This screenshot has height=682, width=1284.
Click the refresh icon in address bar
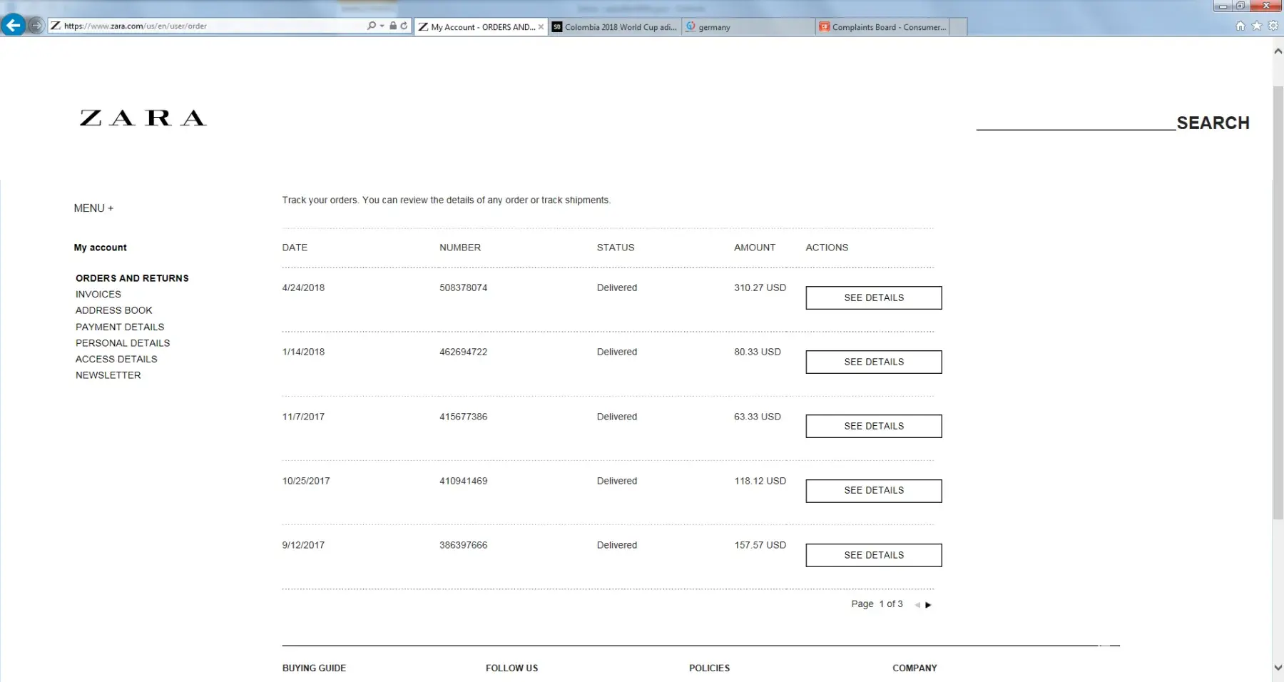(404, 26)
